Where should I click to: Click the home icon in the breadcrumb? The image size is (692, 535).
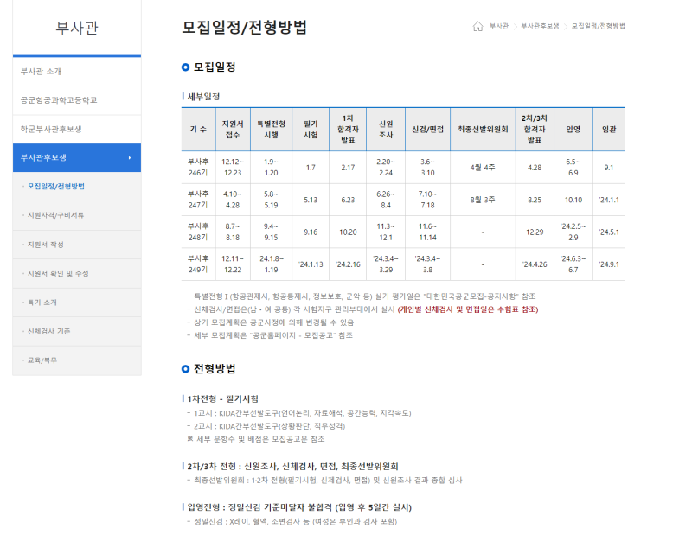pos(478,27)
